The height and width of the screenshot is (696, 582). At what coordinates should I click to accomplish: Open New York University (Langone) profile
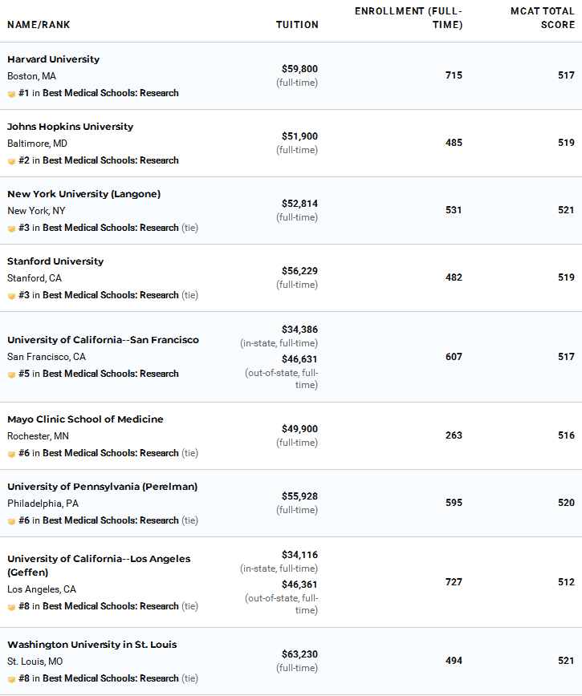click(x=84, y=194)
